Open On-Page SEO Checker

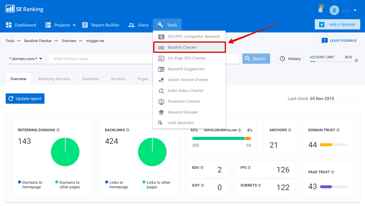click(189, 58)
